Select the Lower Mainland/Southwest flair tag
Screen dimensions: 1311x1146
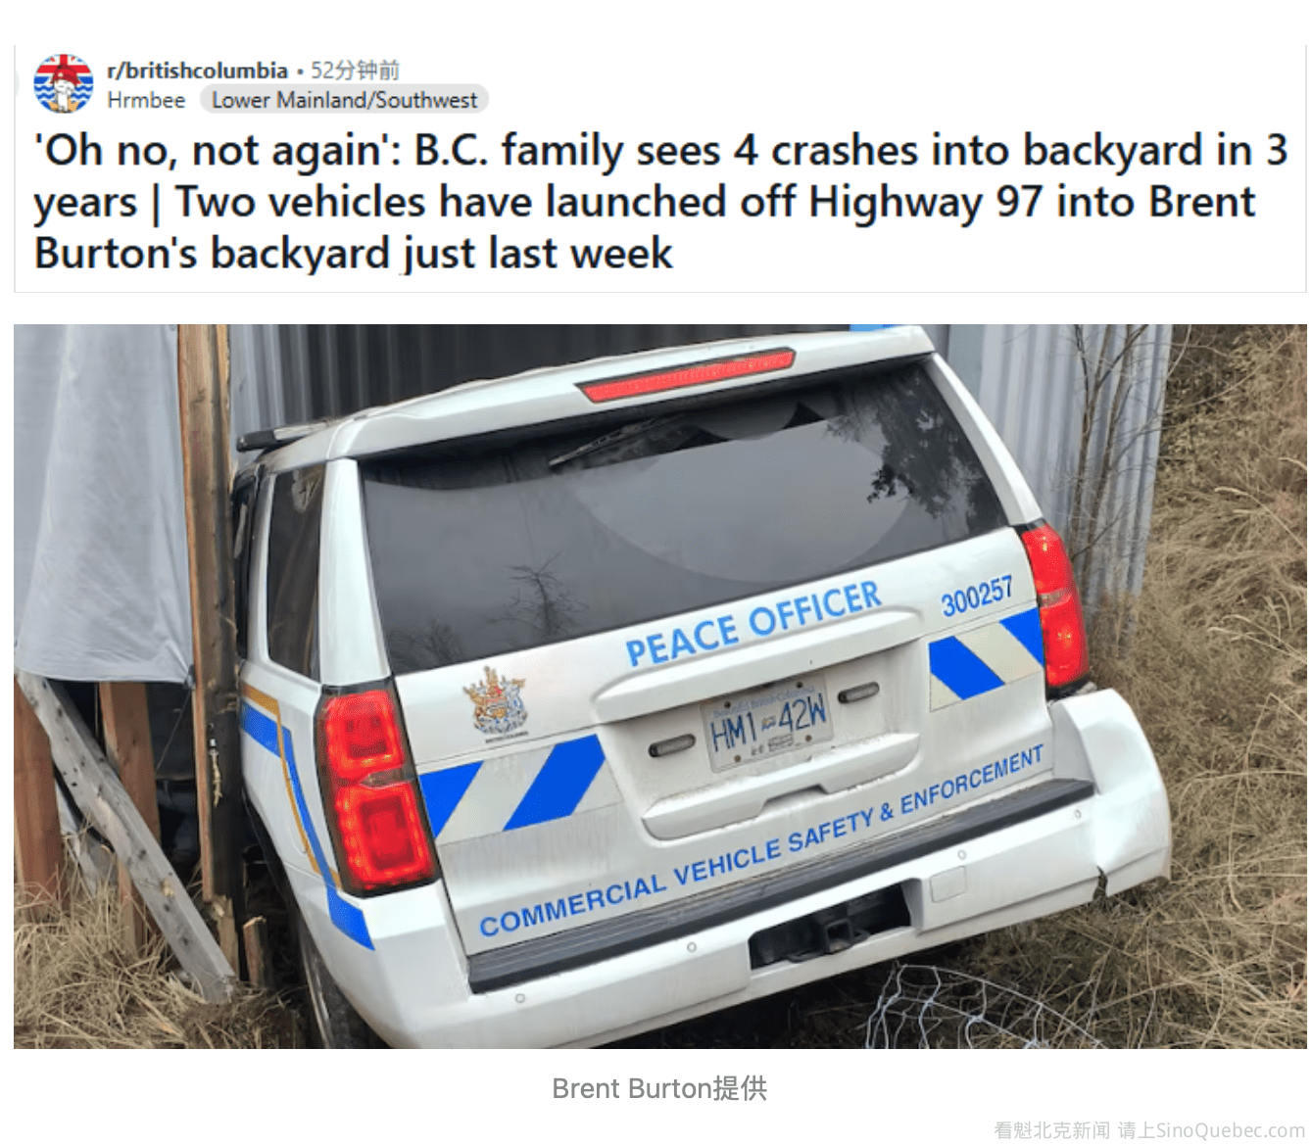344,100
